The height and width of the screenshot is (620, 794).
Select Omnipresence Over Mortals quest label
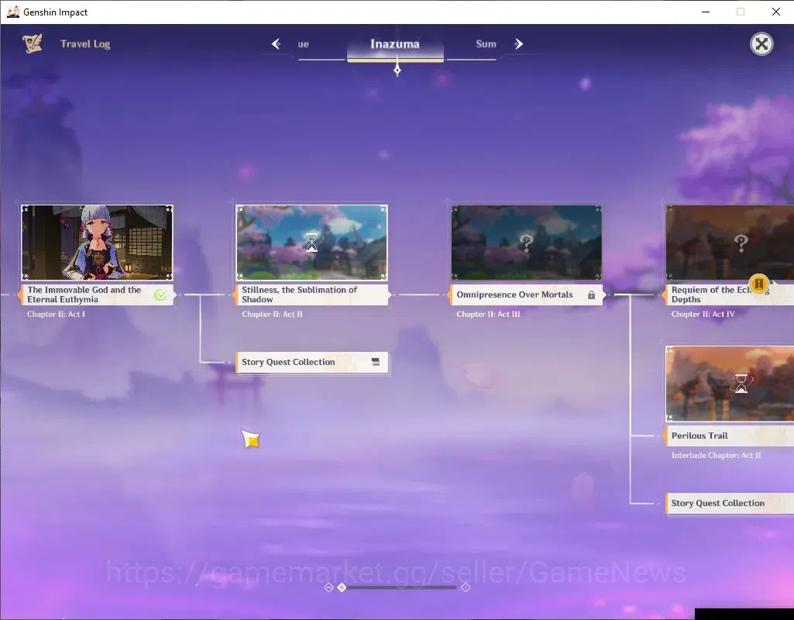tap(526, 294)
